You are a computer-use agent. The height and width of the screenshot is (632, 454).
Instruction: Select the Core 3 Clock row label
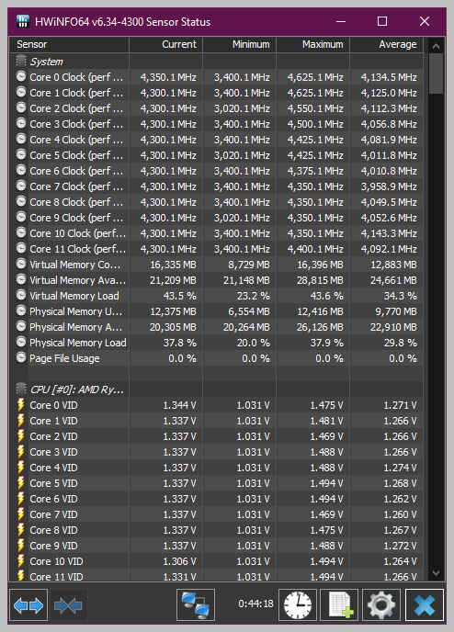tap(76, 124)
